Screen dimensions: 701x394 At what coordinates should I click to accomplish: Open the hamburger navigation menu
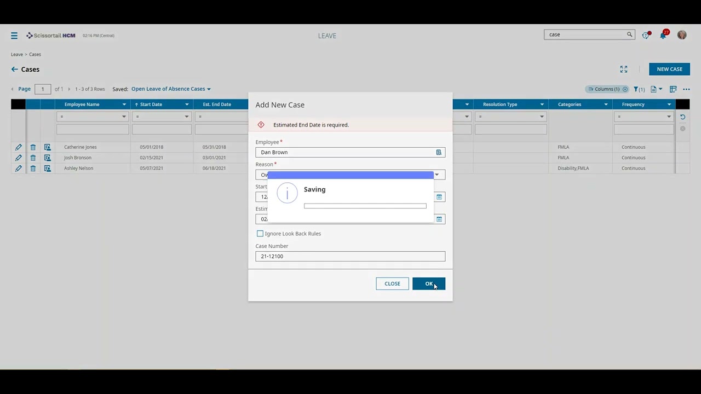point(14,35)
